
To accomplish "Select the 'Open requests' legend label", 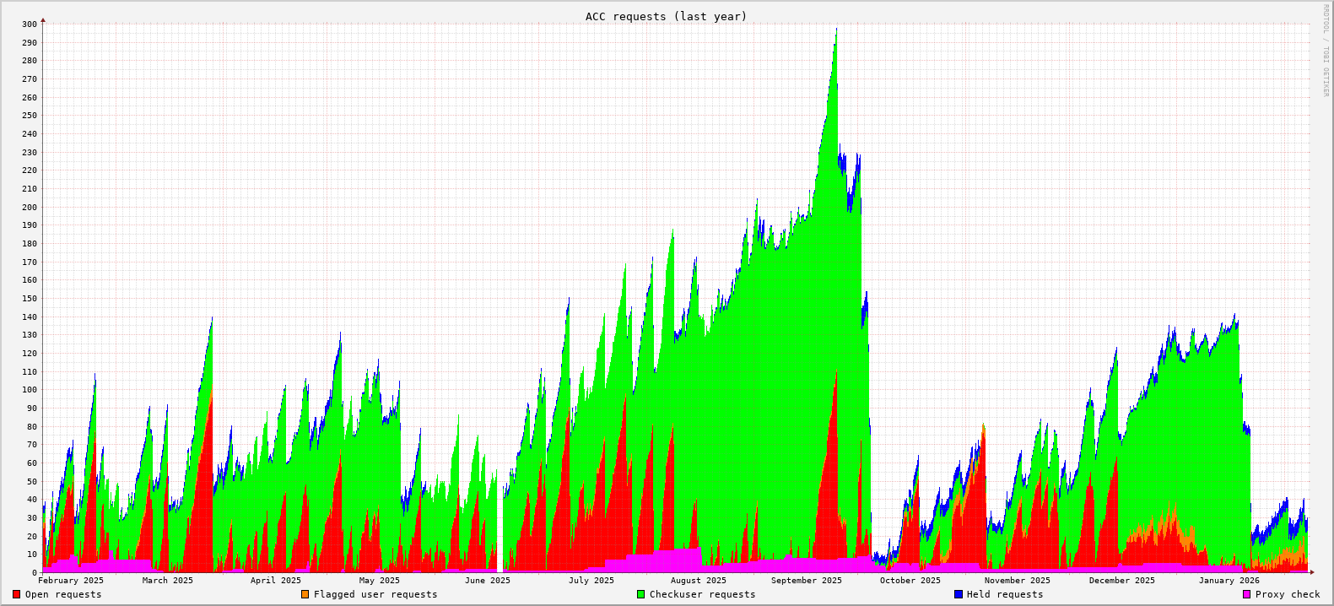I will tap(63, 594).
